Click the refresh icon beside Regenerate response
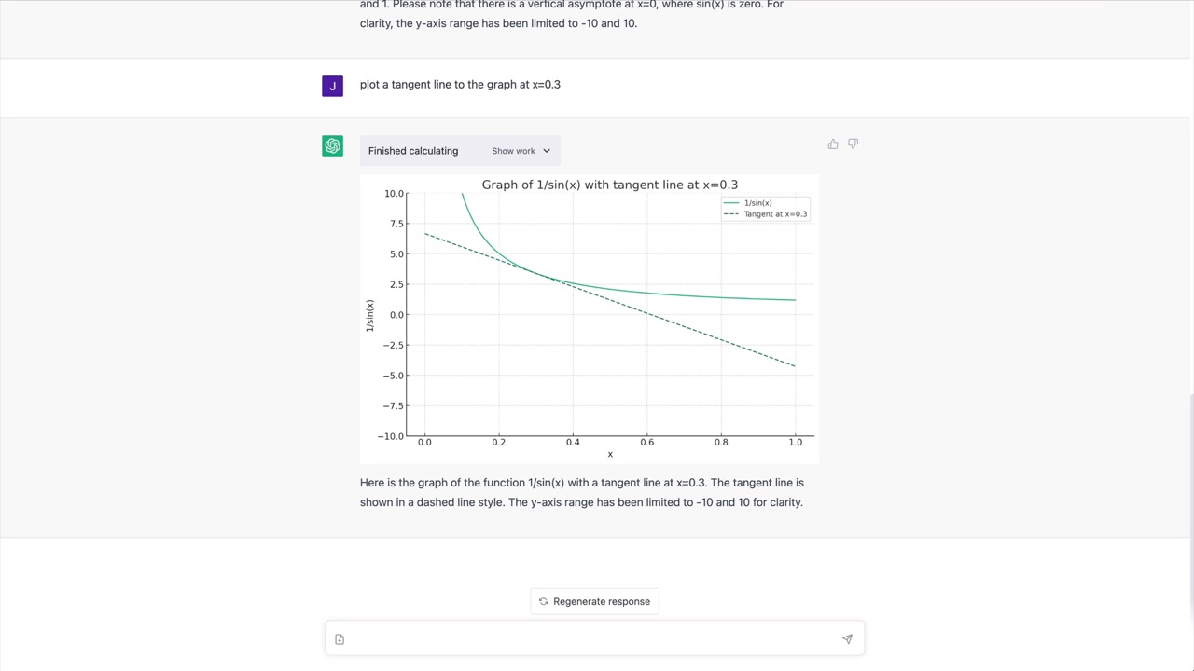Image resolution: width=1194 pixels, height=671 pixels. click(x=543, y=601)
